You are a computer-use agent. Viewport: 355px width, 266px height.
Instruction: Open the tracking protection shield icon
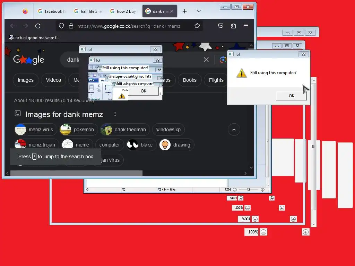pyautogui.click(x=61, y=26)
